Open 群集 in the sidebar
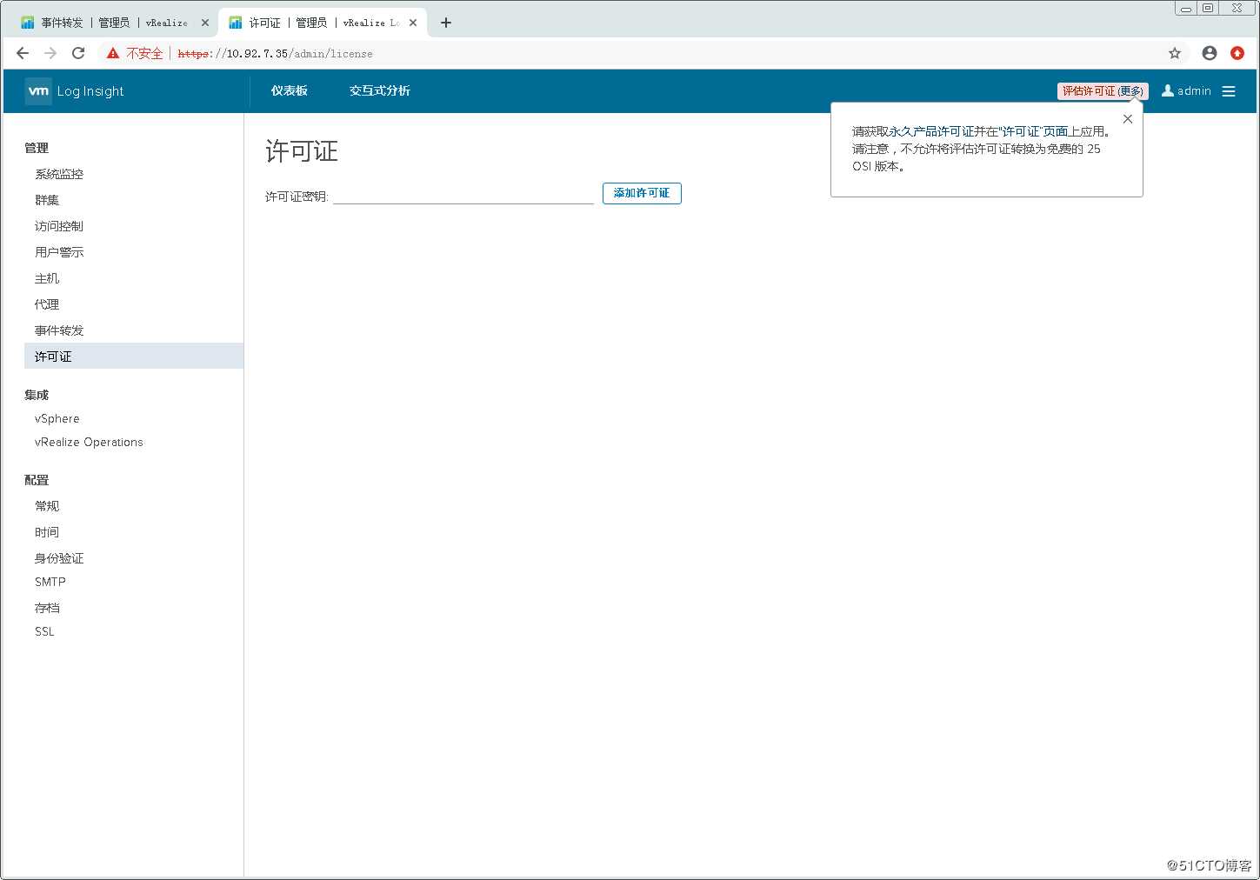This screenshot has width=1260, height=880. pos(47,200)
